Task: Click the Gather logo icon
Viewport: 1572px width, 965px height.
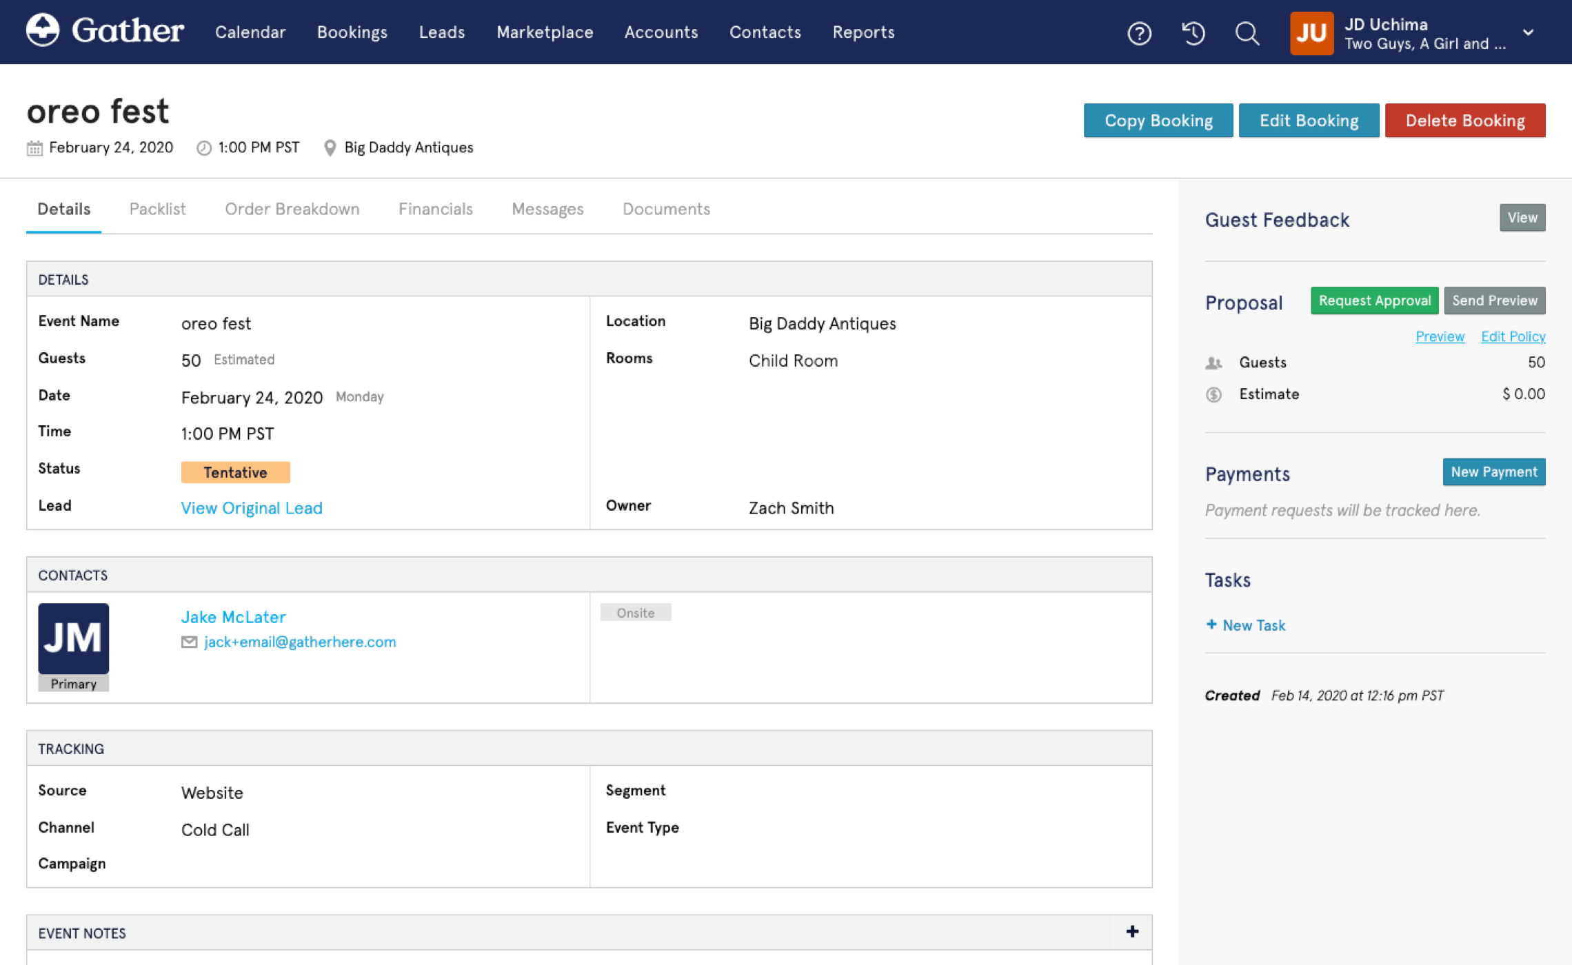Action: pyautogui.click(x=43, y=31)
